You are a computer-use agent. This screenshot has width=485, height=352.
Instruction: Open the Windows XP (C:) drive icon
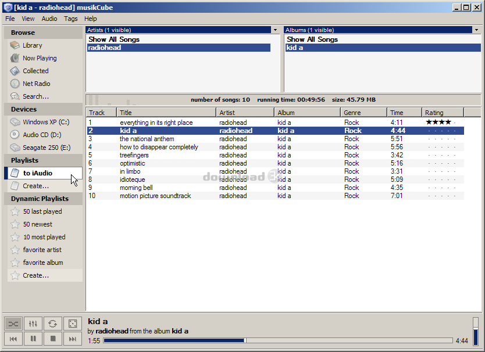[x=15, y=122]
